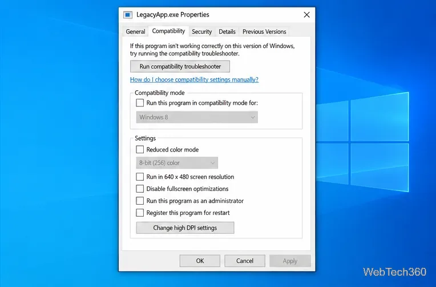The height and width of the screenshot is (287, 436).
Task: Click the LegacyApp.exe title bar icon
Action: click(x=128, y=15)
